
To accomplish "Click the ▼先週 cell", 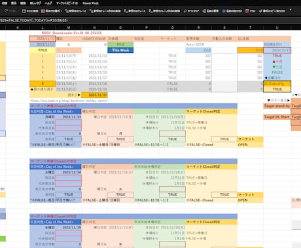I will point(277,67).
